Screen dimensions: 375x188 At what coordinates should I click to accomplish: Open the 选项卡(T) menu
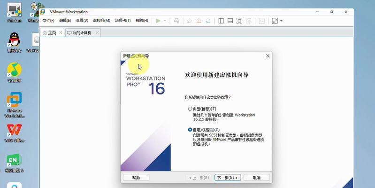[x=122, y=21]
